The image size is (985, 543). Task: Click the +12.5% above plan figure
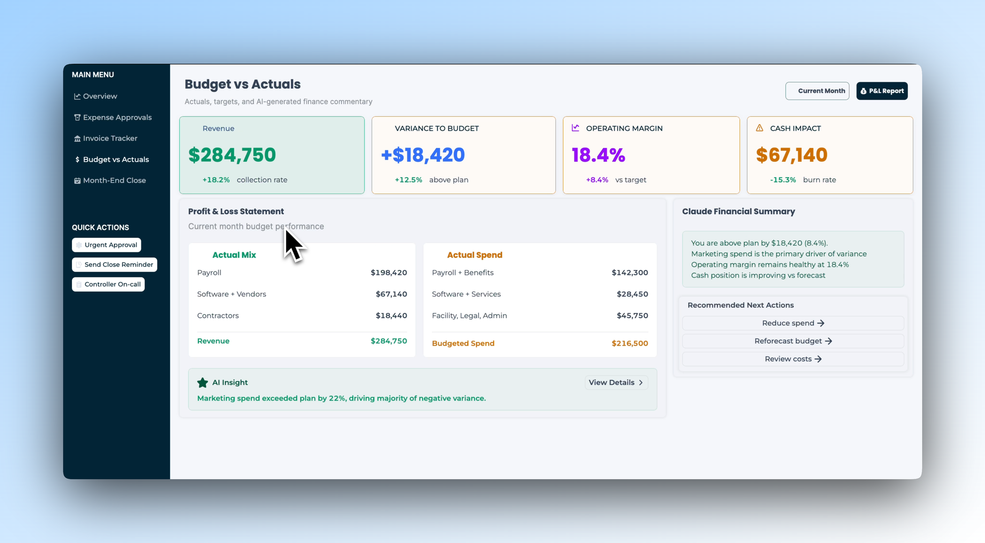click(408, 180)
